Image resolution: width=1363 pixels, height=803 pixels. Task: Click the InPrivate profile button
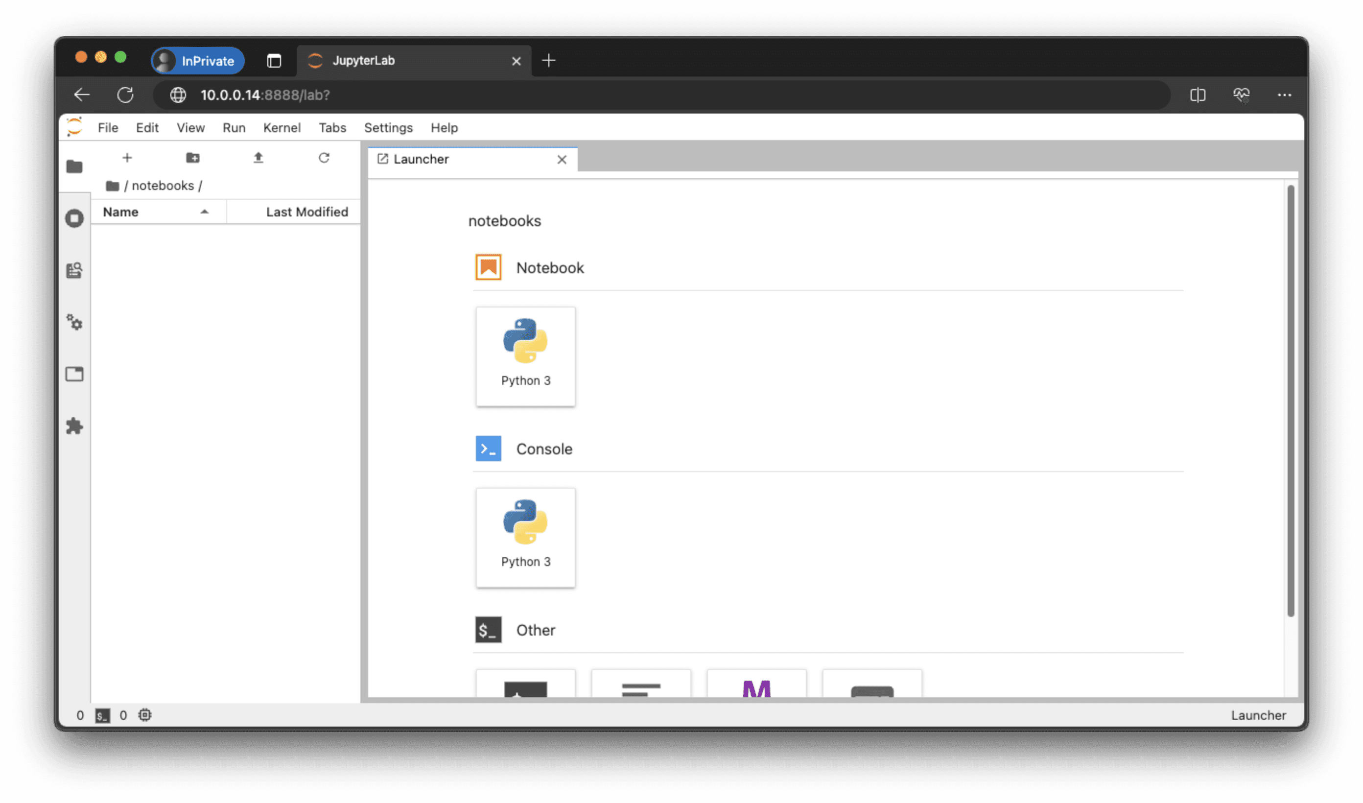coord(198,61)
